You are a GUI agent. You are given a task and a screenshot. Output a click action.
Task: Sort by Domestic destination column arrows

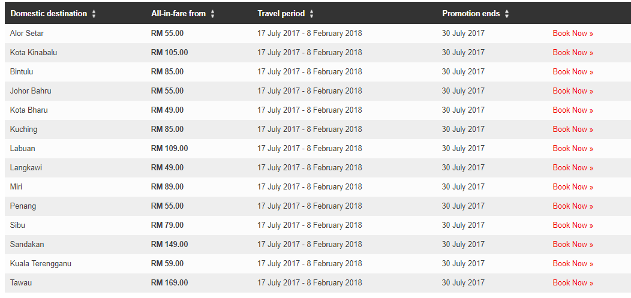[x=94, y=14]
